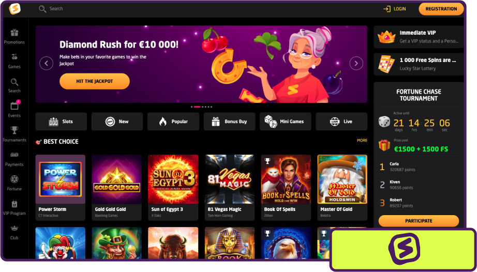Expand Best Choice with MORE link
The height and width of the screenshot is (272, 477).
click(x=362, y=141)
